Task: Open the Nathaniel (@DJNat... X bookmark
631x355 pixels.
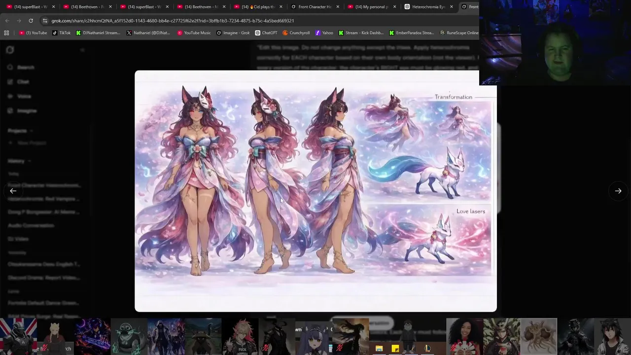Action: pos(148,33)
